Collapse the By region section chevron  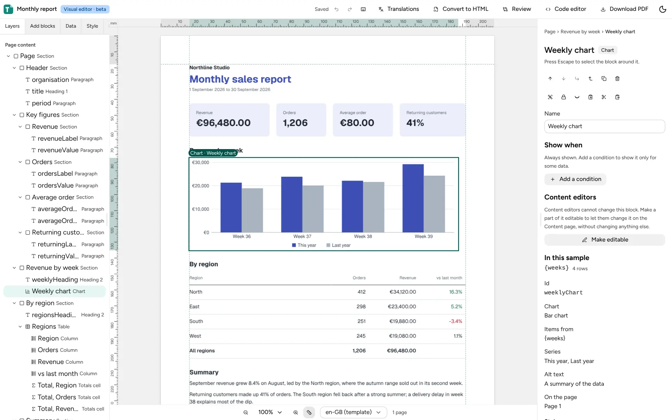(x=14, y=303)
